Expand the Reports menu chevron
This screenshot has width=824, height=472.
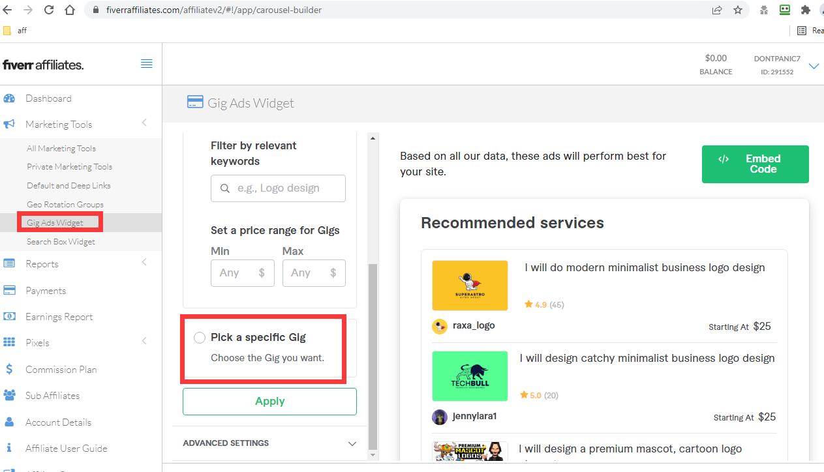pyautogui.click(x=144, y=262)
